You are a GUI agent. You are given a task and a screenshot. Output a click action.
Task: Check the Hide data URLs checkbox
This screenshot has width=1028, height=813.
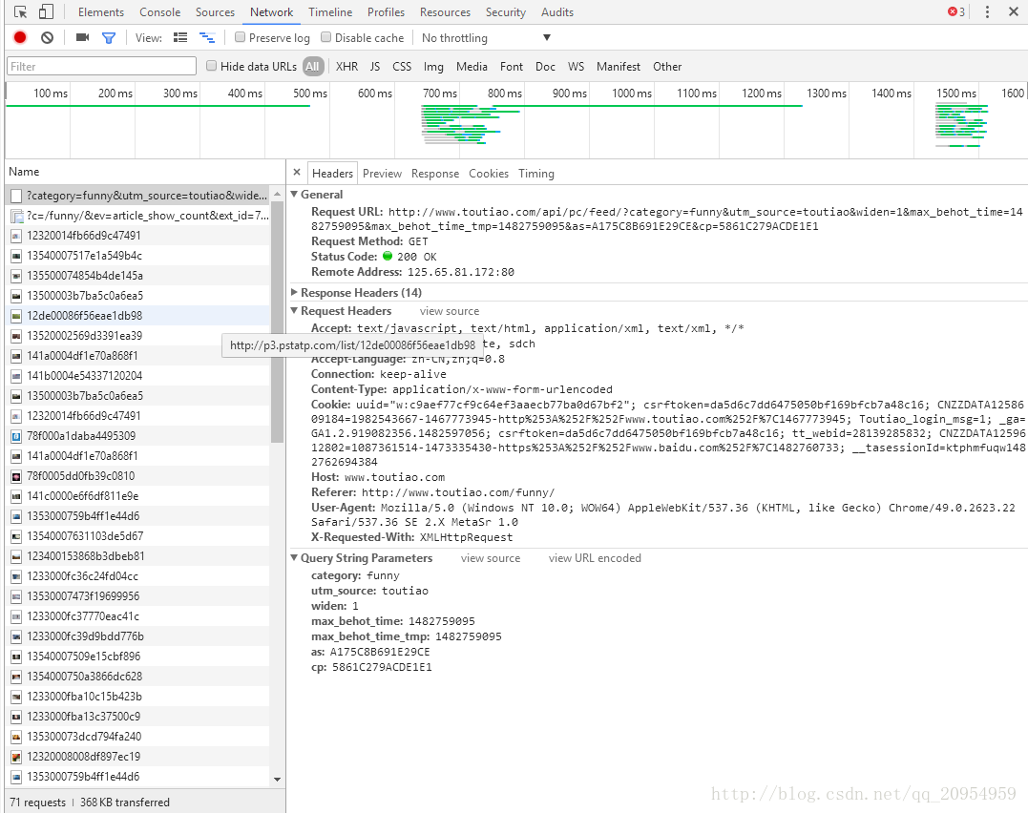[211, 66]
